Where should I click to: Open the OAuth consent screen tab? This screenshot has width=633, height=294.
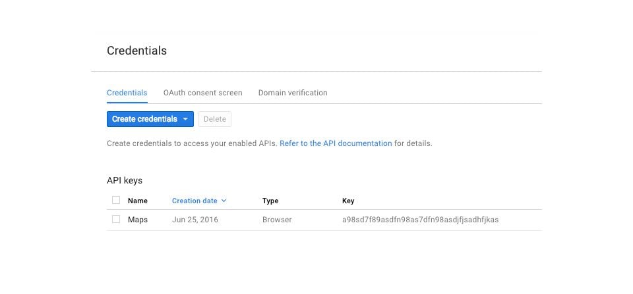pyautogui.click(x=202, y=93)
